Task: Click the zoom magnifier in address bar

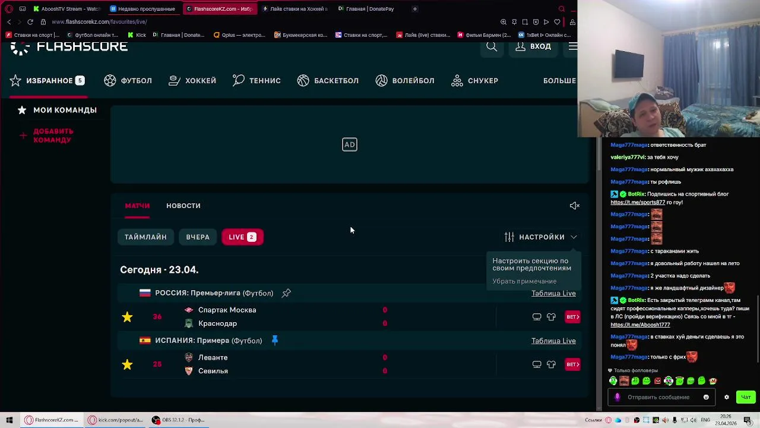Action: (x=503, y=22)
